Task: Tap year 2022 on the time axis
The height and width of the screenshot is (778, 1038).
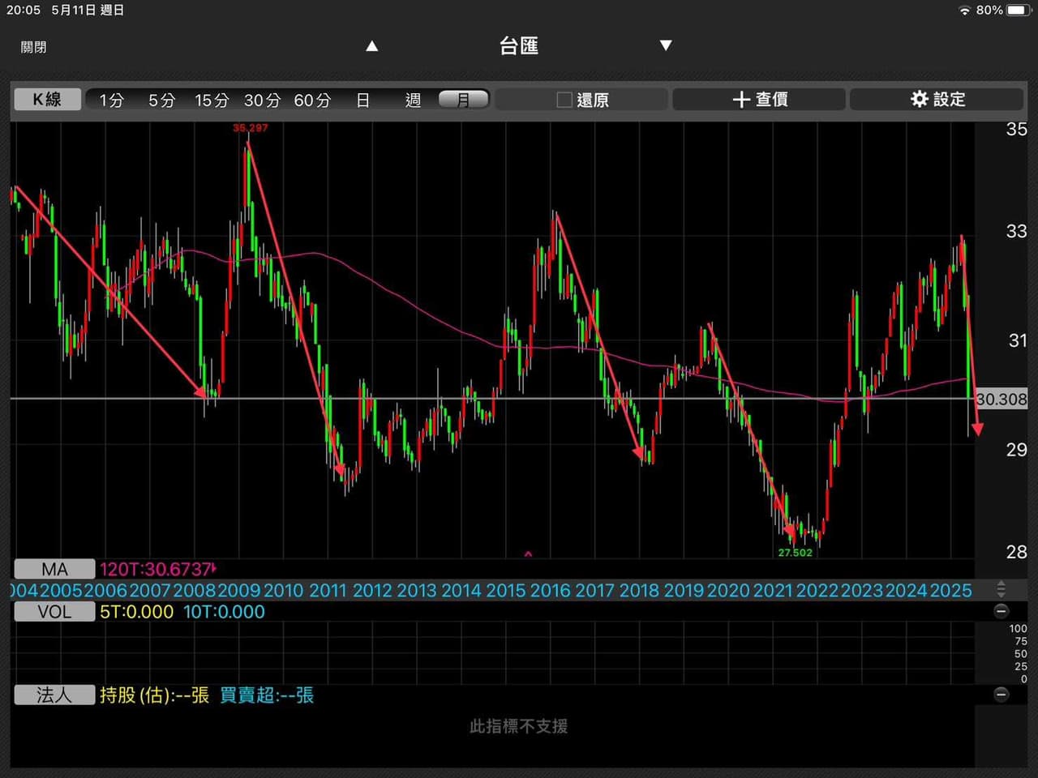Action: pos(817,591)
